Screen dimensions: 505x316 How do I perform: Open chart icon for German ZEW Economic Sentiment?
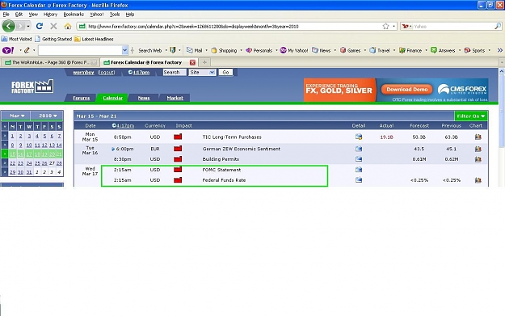point(478,149)
